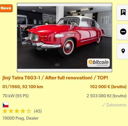Click the 70 kW (95 PS) power text
The width and height of the screenshot is (128, 126).
(x=16, y=96)
